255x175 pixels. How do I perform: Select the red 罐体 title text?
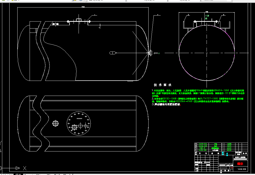[x=240, y=164]
